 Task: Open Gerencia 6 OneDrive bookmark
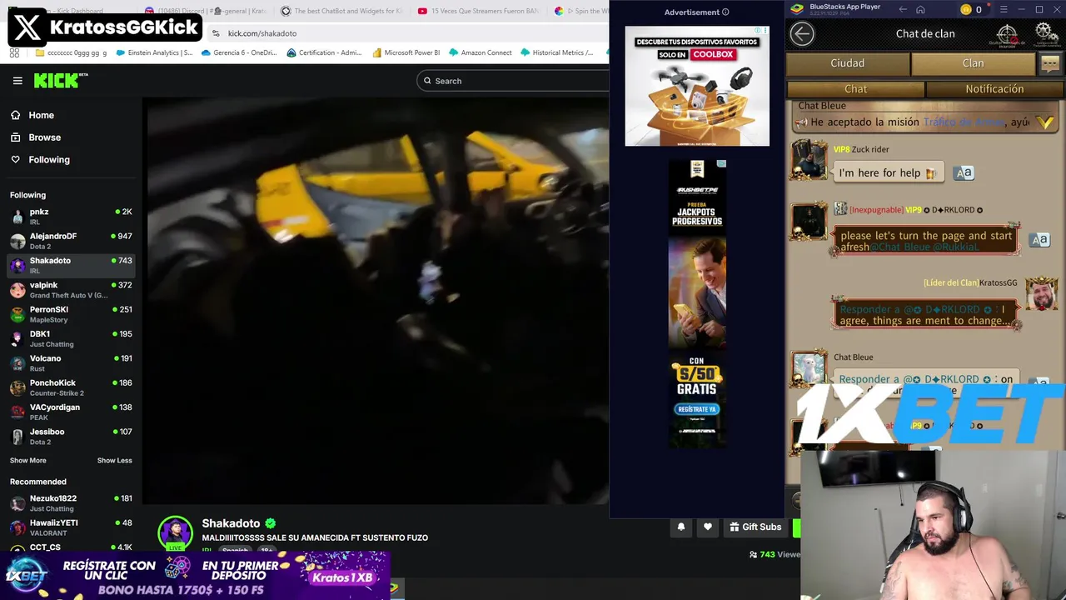pyautogui.click(x=238, y=52)
